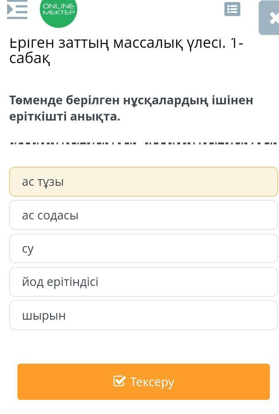
Task: Click the question text "Төменде берілген нұсқалардың..."
Action: coord(131,100)
